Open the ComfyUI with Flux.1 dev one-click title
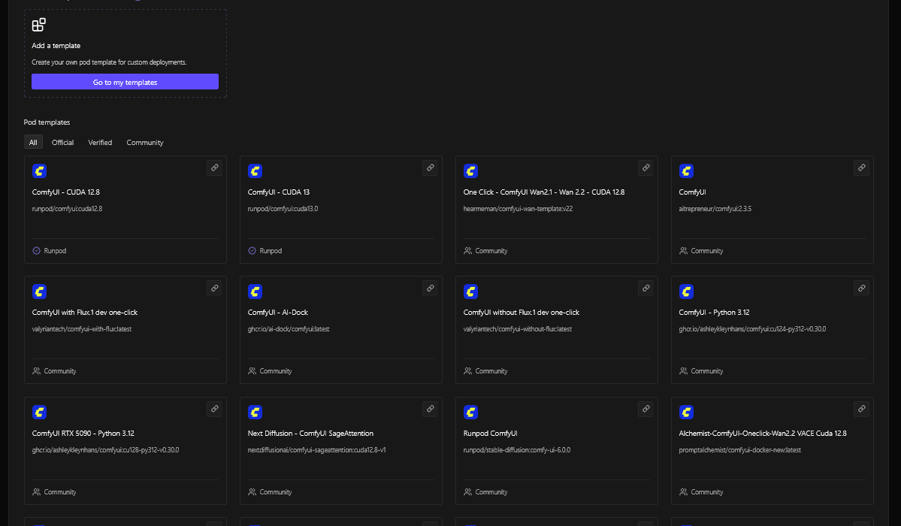The height and width of the screenshot is (526, 901). tap(85, 312)
